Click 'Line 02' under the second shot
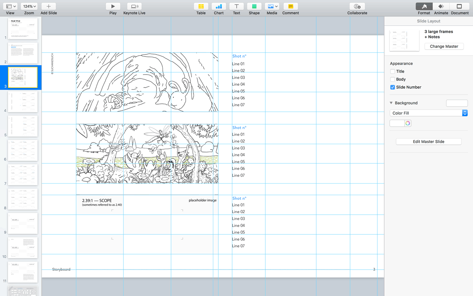 click(x=238, y=141)
